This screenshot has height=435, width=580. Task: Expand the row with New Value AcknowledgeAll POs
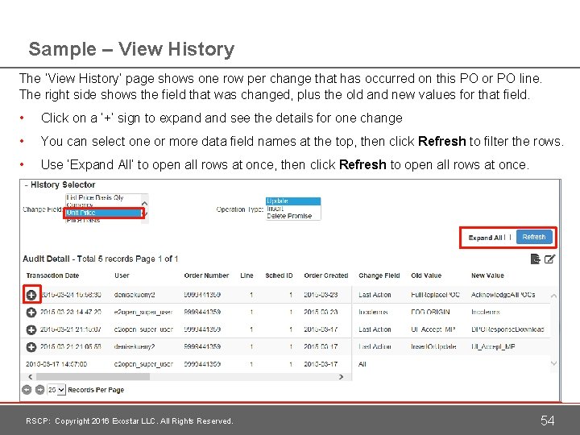(x=31, y=295)
